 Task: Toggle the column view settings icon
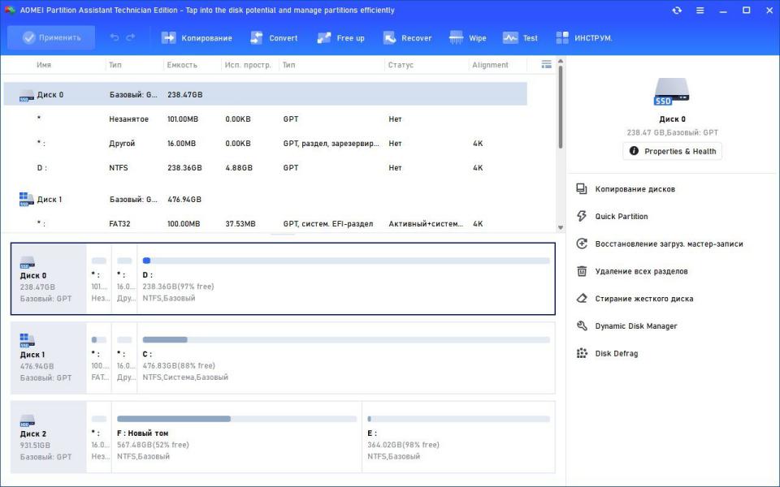click(x=546, y=64)
